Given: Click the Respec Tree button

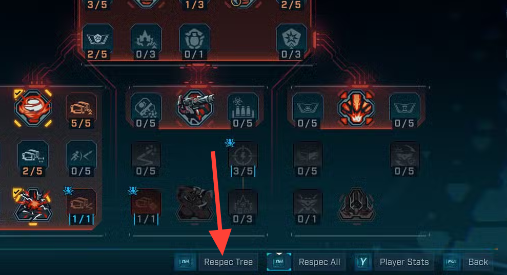Looking at the screenshot, I should pos(228,262).
